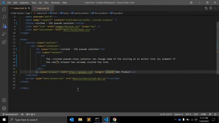219x123 pixels.
Task: Open the terminal window icon in taskbar
Action: 97,120
